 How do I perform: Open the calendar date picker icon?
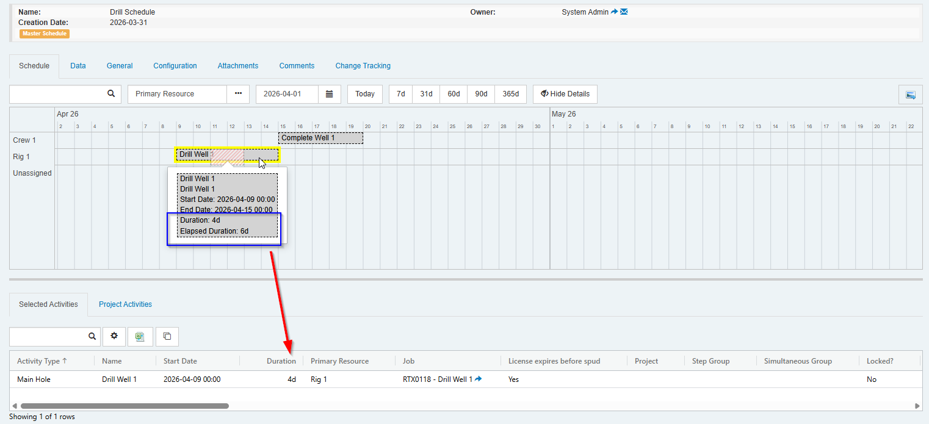click(329, 94)
